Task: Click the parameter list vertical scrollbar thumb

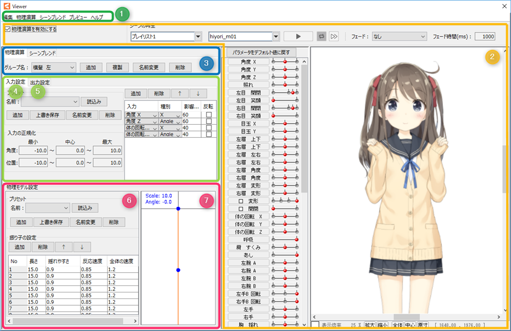Action: [304, 129]
